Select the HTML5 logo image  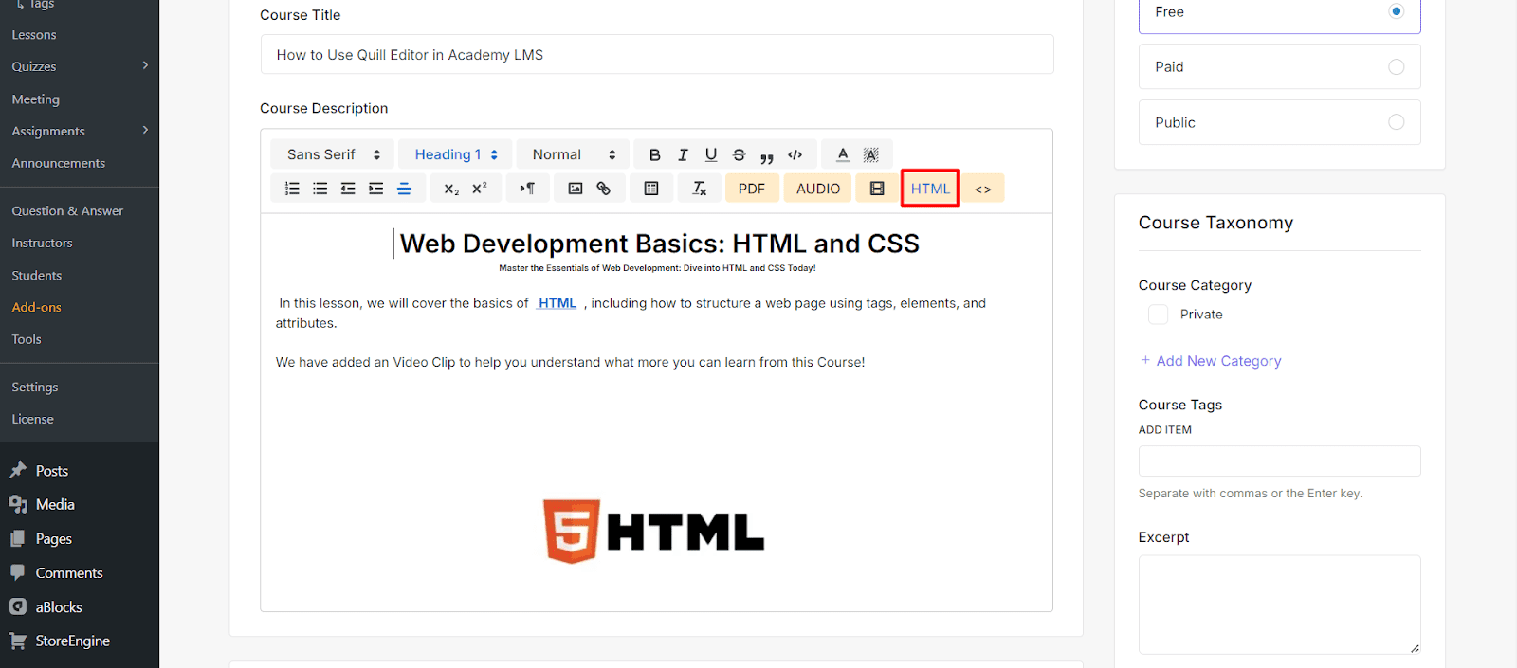(653, 532)
